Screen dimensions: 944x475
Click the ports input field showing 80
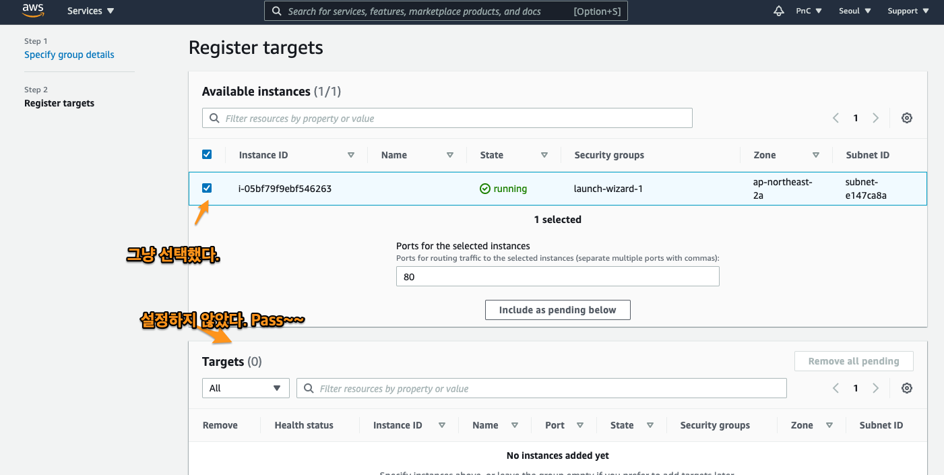pos(557,277)
